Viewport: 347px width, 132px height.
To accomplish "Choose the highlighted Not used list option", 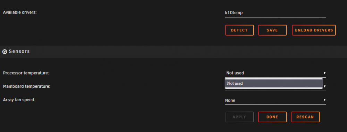I will coord(274,83).
